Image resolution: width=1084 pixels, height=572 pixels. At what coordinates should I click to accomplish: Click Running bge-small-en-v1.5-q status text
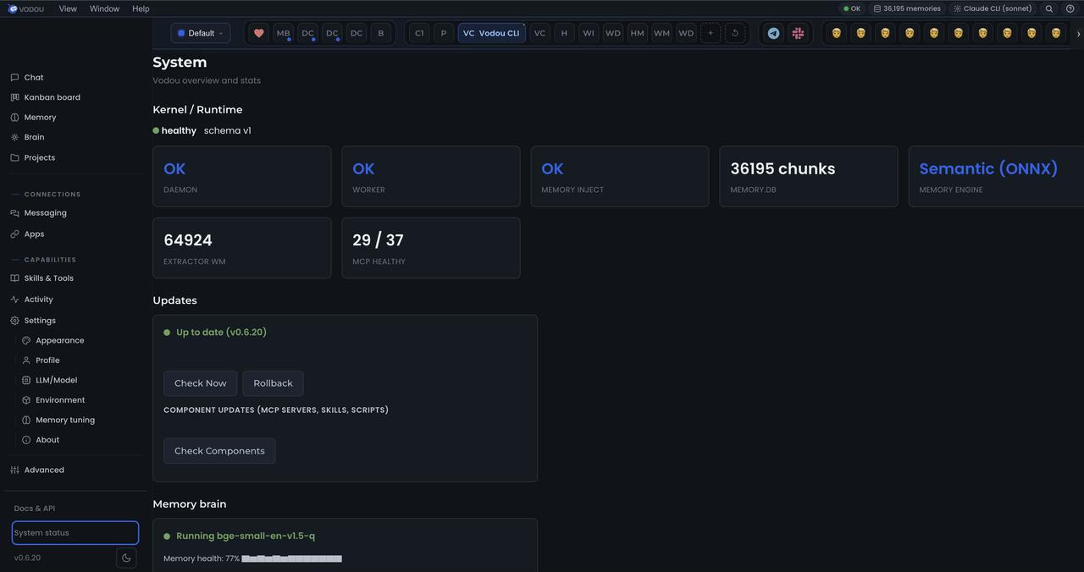[246, 536]
